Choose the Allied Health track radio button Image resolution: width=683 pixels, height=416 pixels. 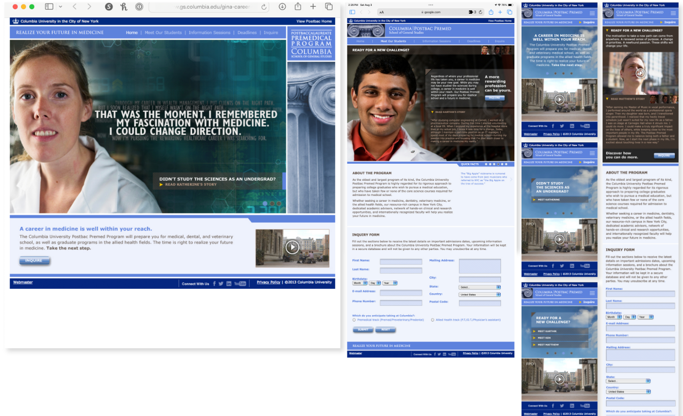(x=432, y=320)
